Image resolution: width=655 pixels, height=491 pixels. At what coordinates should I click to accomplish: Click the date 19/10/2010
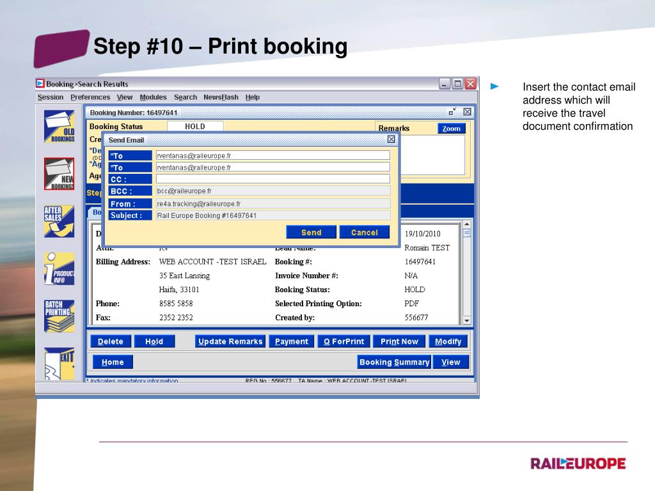[422, 234]
